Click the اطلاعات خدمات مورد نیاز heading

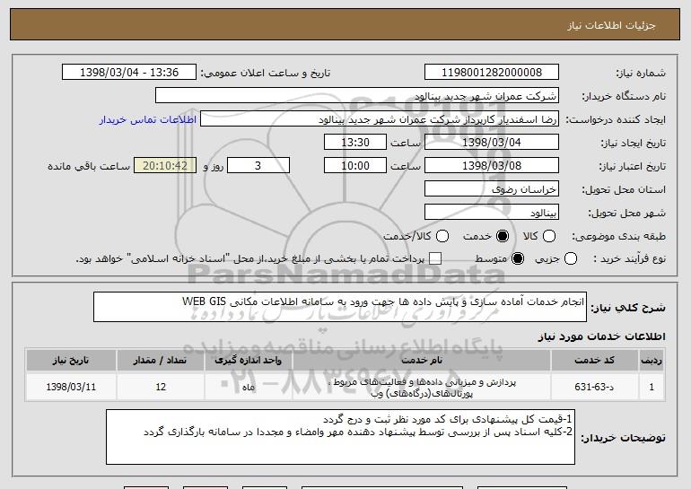(x=601, y=336)
